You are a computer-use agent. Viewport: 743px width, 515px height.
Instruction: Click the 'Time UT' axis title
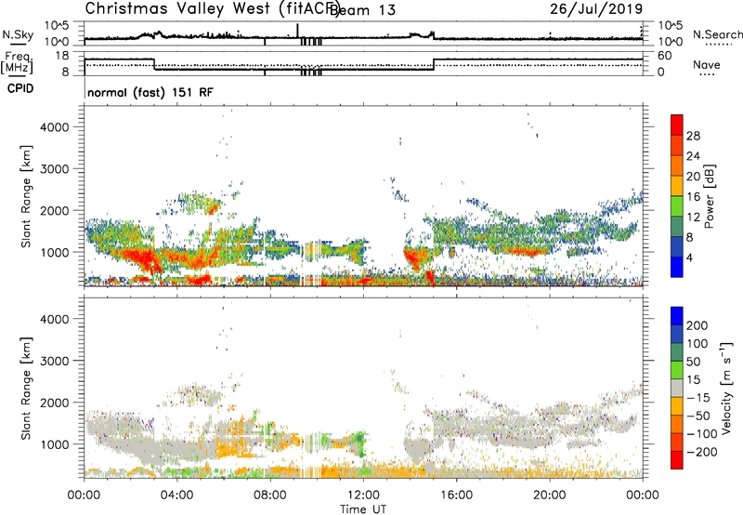[363, 509]
